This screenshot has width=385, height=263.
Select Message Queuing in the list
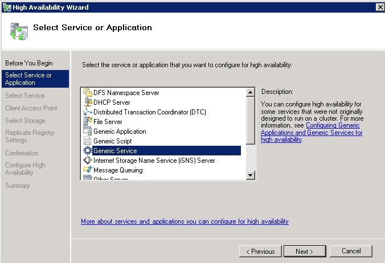[118, 170]
